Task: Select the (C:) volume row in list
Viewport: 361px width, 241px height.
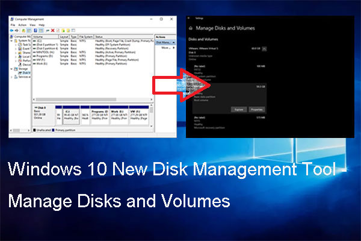Action: coord(93,41)
